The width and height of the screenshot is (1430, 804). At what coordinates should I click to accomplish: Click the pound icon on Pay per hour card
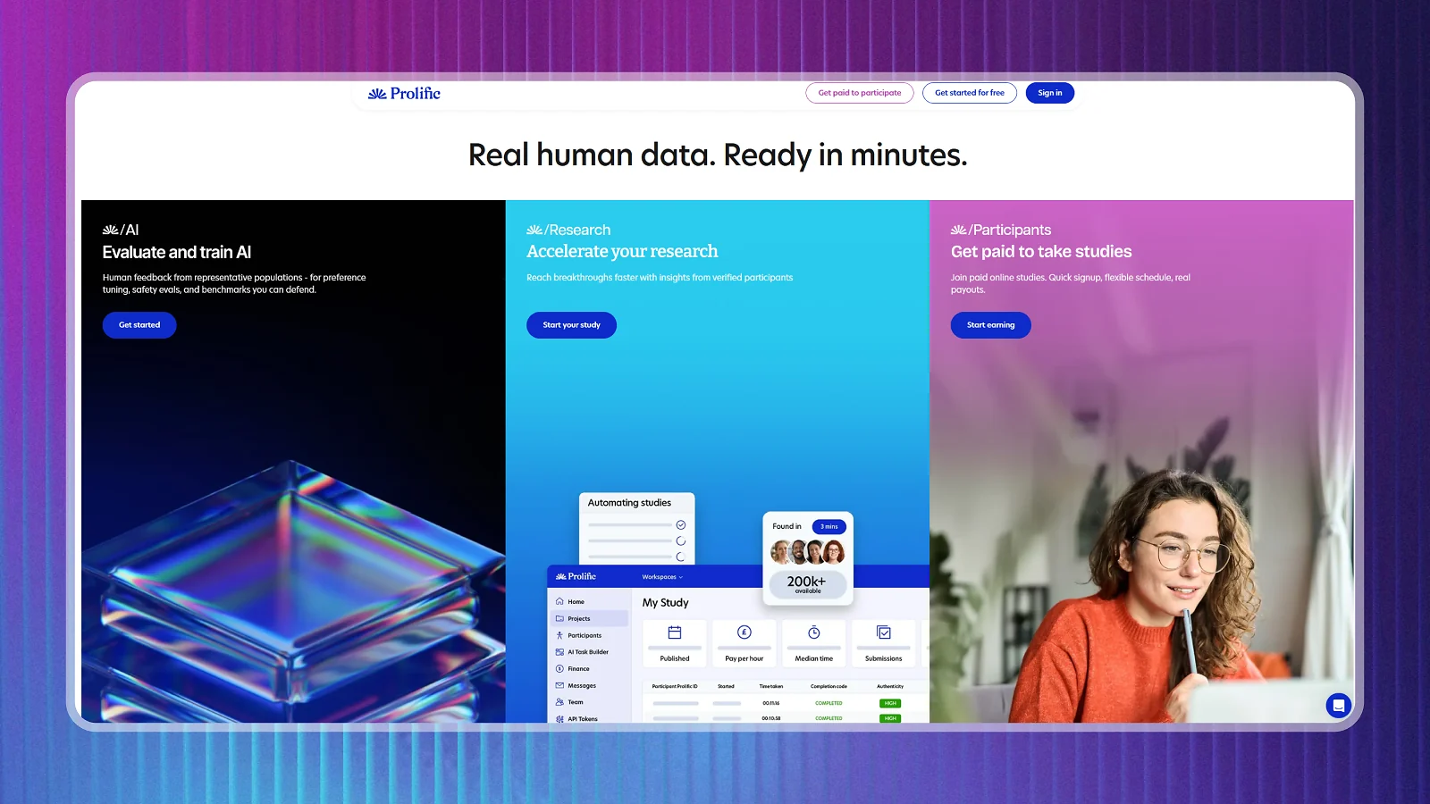coord(744,632)
